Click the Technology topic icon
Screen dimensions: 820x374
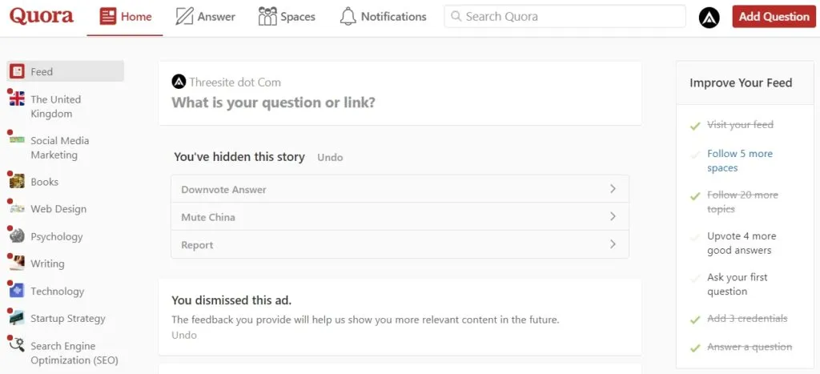pyautogui.click(x=17, y=292)
